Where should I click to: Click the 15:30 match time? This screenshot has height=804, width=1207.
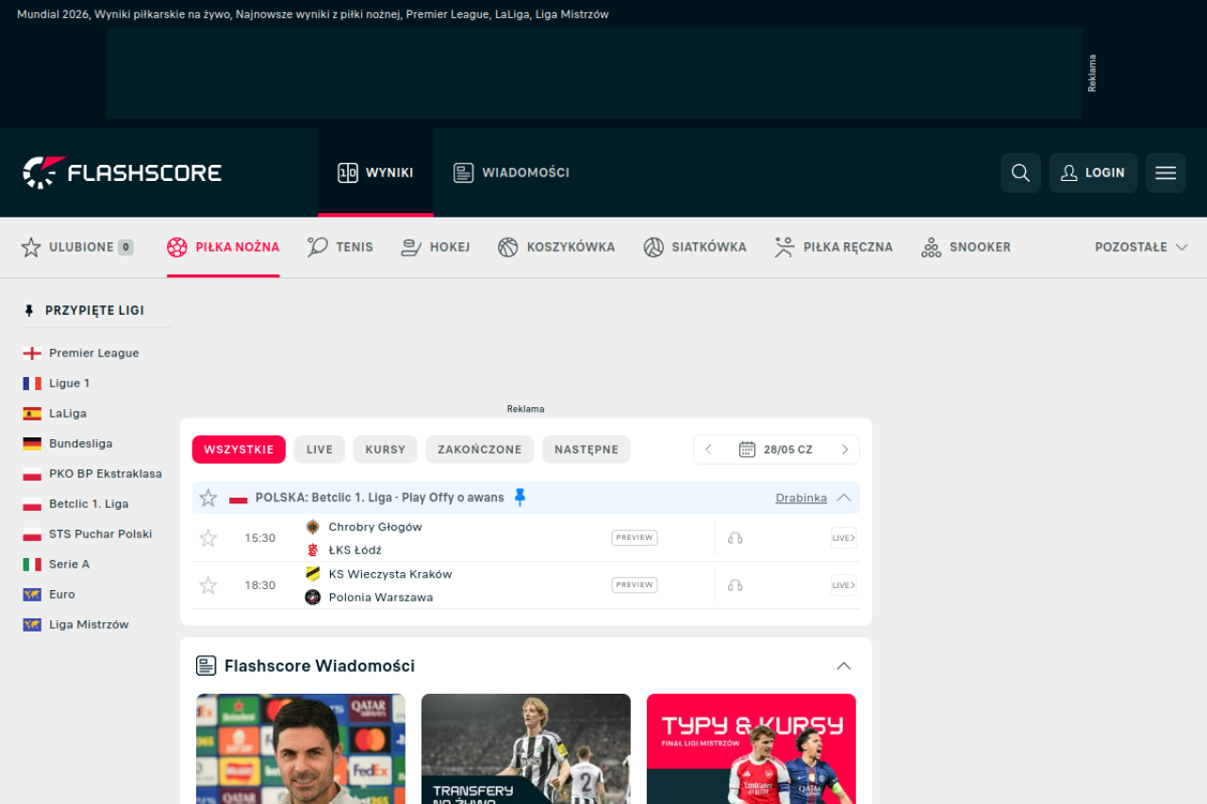click(260, 538)
